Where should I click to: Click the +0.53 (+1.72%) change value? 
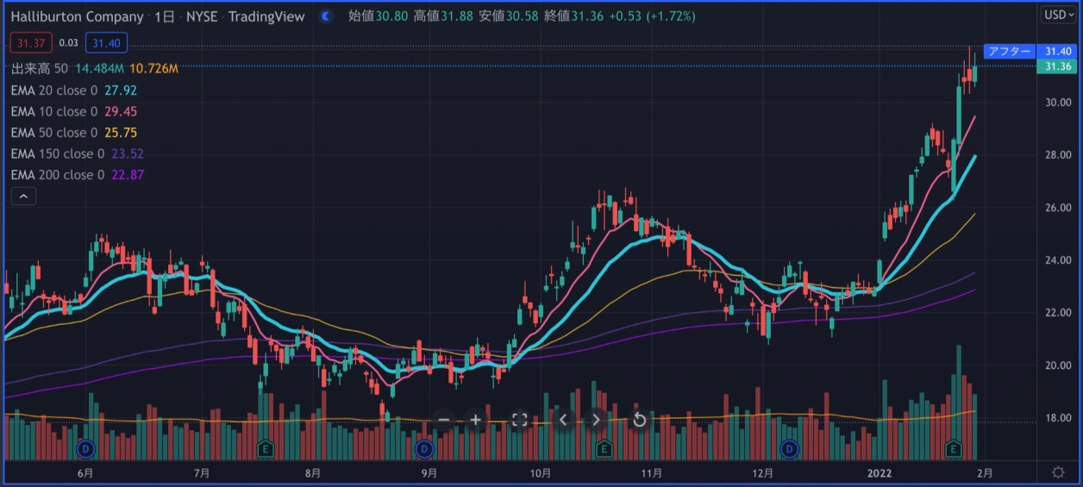[x=653, y=16]
